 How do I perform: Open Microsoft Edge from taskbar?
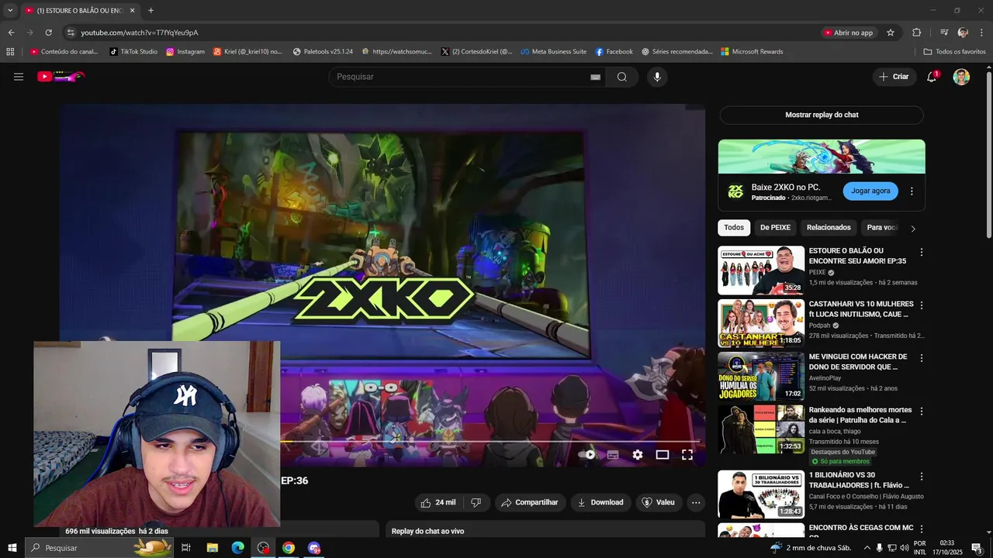(x=237, y=548)
